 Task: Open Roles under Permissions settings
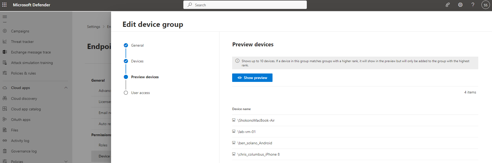coord(103,145)
